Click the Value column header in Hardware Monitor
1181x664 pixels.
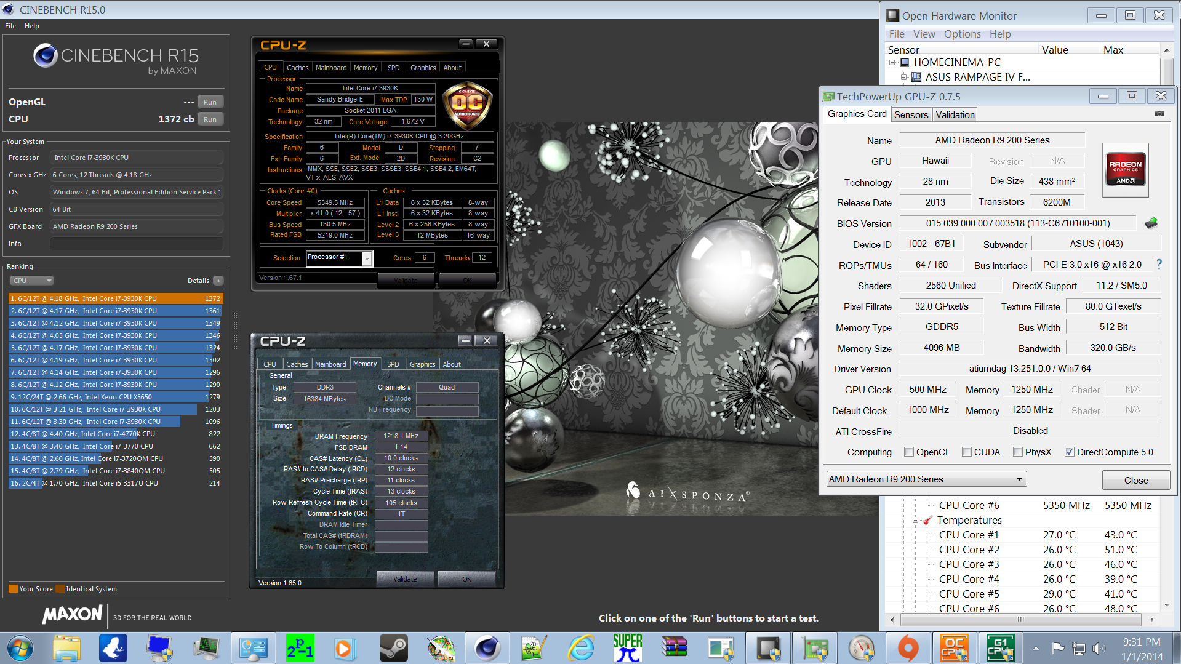point(1055,50)
